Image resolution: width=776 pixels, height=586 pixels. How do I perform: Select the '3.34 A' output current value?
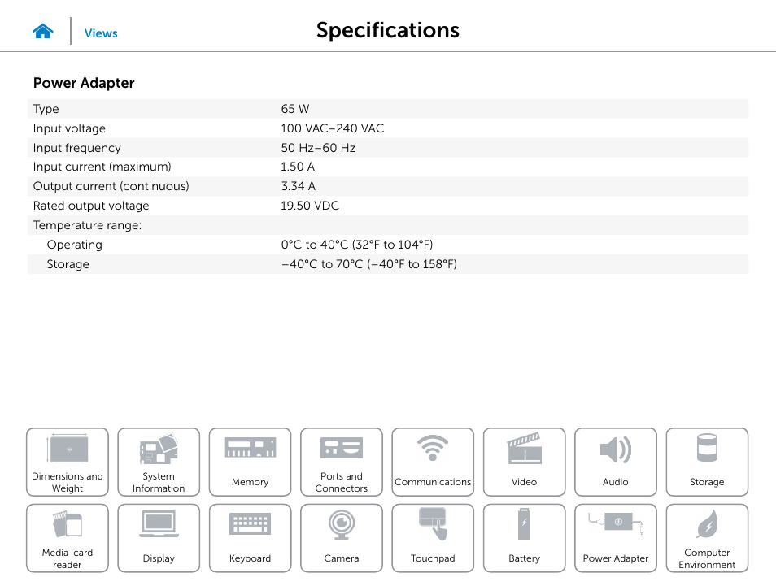[x=298, y=186]
